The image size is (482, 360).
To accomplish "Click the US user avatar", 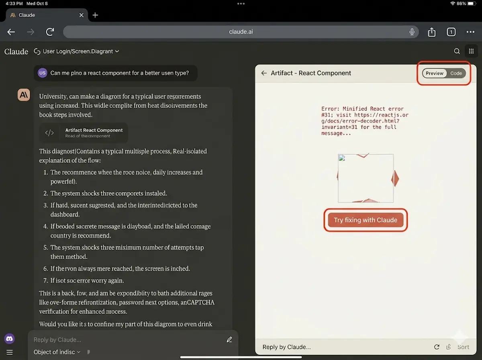I will pos(42,73).
